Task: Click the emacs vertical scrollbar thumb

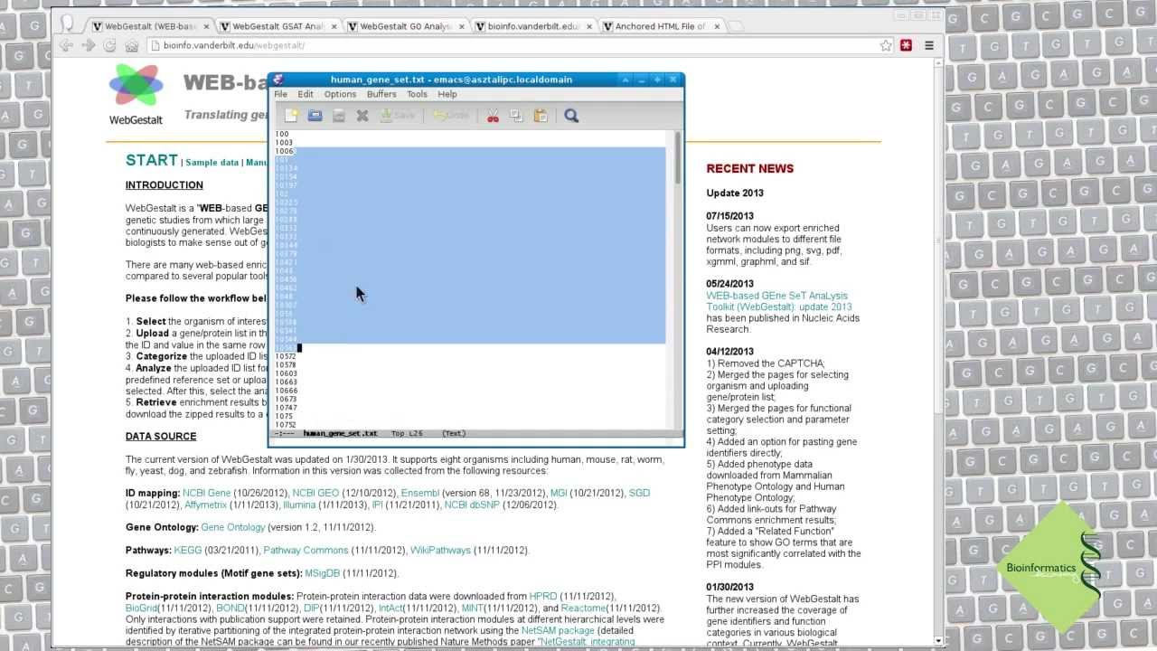Action: tap(676, 158)
